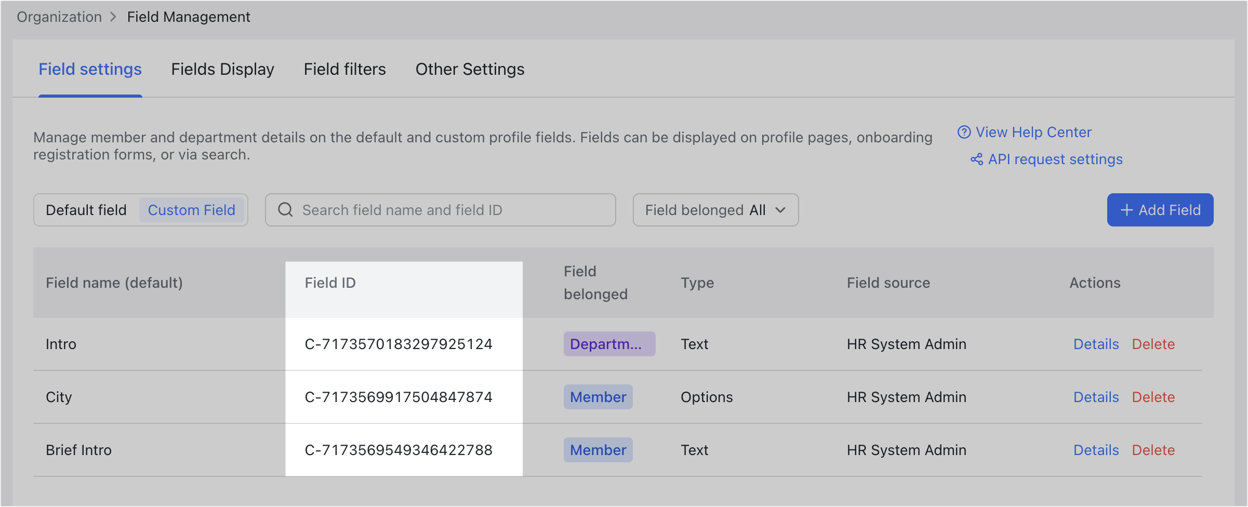Click Delete in the City row
The image size is (1248, 507).
click(1153, 397)
